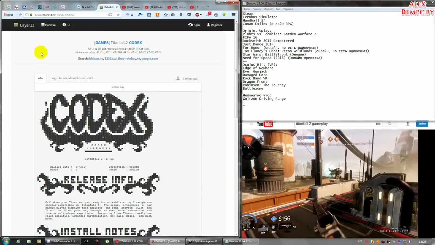
Task: Click the YouTube search box with 'titanfall 2 gameplay'
Action: click(335, 124)
